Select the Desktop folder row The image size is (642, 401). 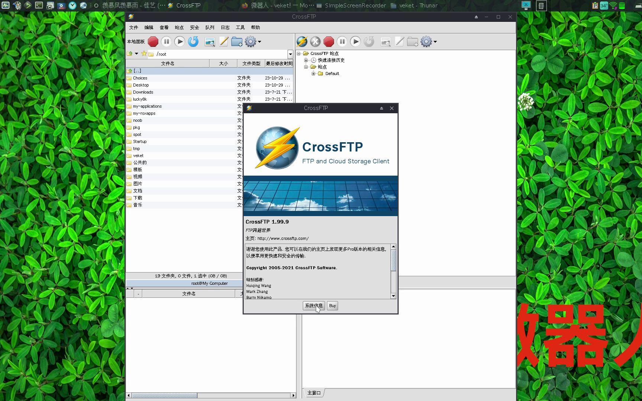(210, 85)
